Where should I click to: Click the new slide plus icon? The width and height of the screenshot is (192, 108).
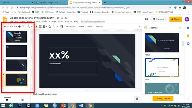[5, 27]
